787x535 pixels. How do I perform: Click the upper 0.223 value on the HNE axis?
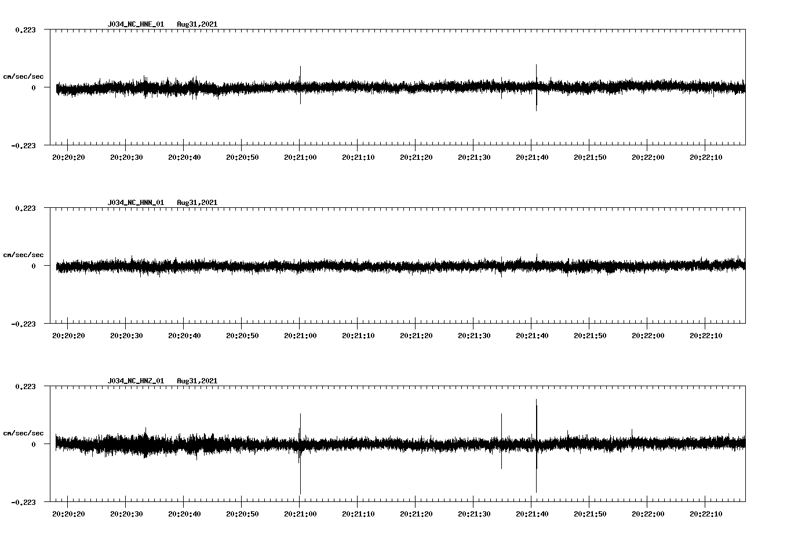point(25,30)
